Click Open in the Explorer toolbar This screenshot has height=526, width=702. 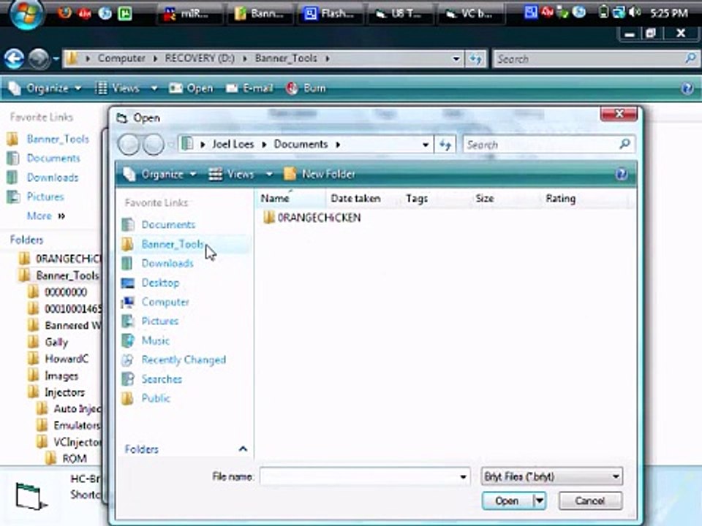click(191, 88)
